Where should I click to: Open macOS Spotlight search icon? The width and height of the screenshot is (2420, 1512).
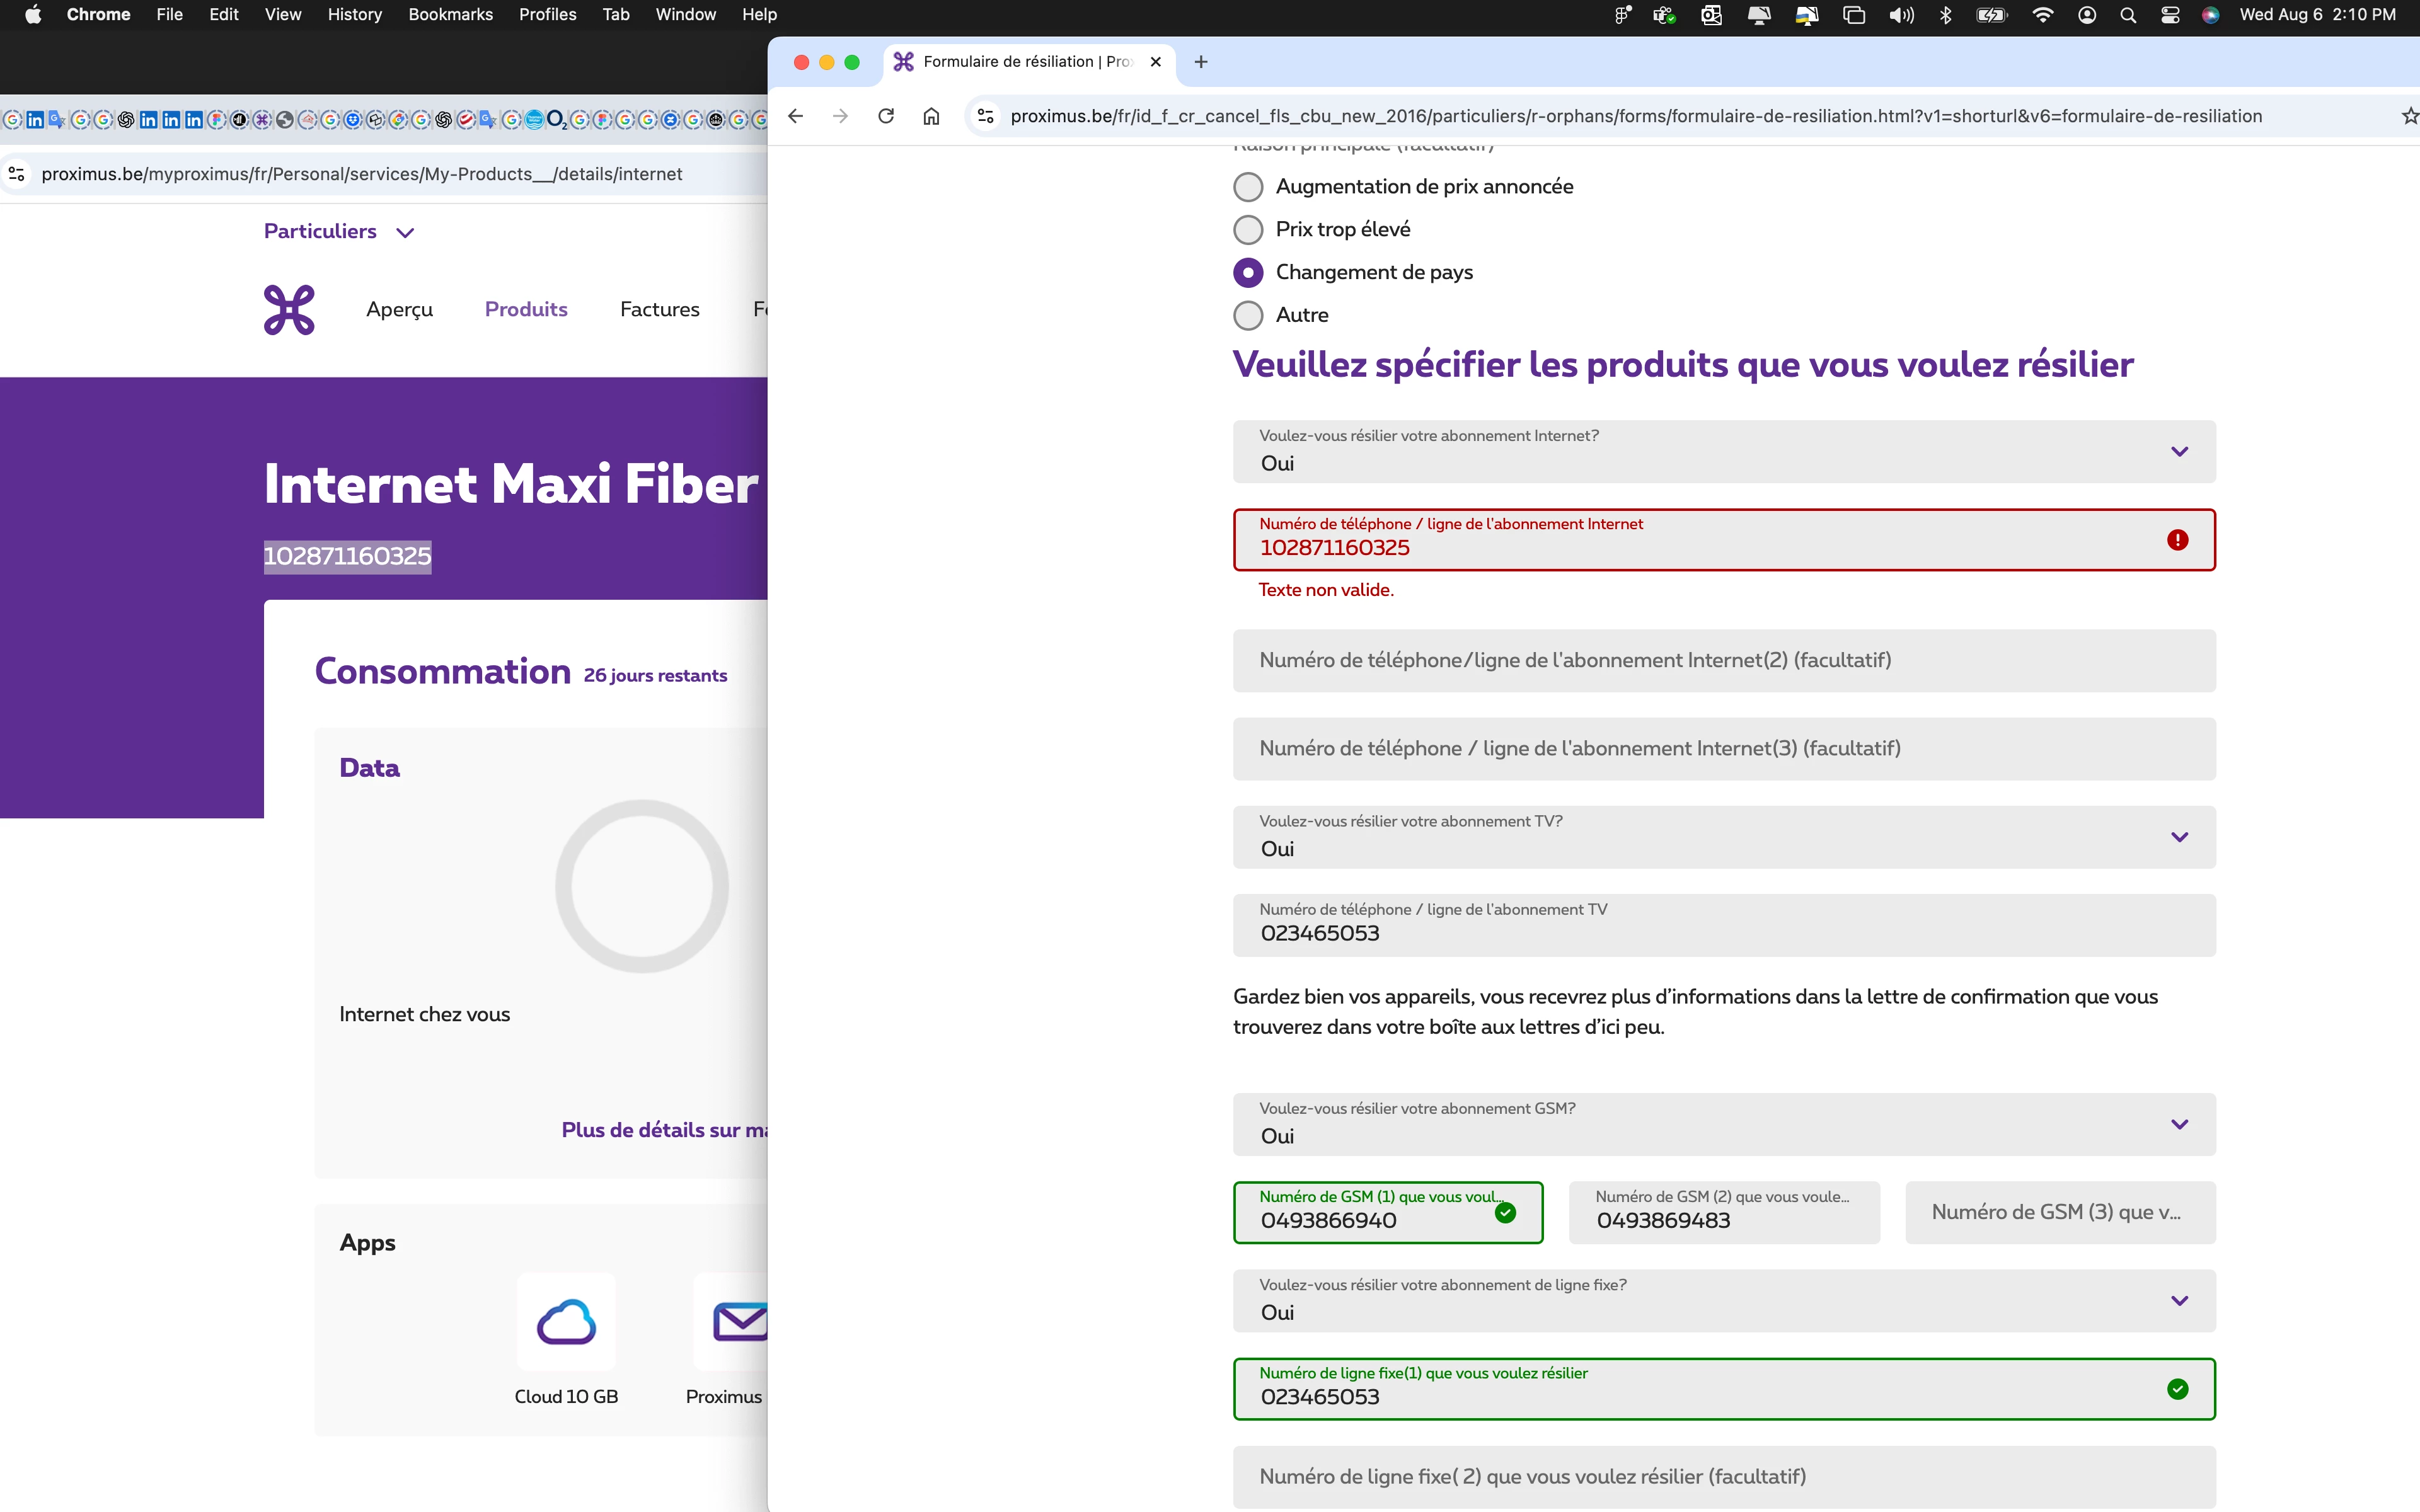2128,15
